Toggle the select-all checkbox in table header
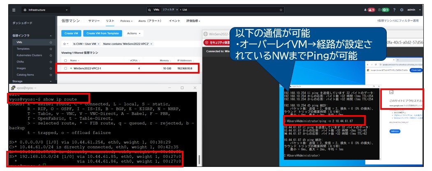The width and height of the screenshot is (432, 171). click(x=66, y=60)
